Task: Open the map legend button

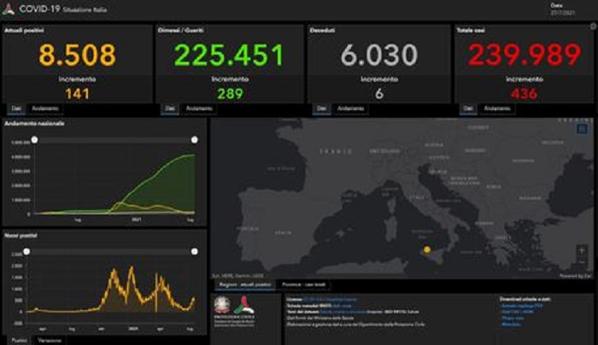Action: pos(583,130)
